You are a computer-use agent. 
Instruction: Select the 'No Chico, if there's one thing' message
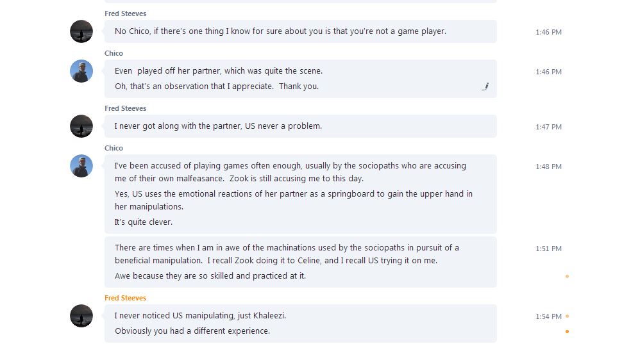coord(280,31)
